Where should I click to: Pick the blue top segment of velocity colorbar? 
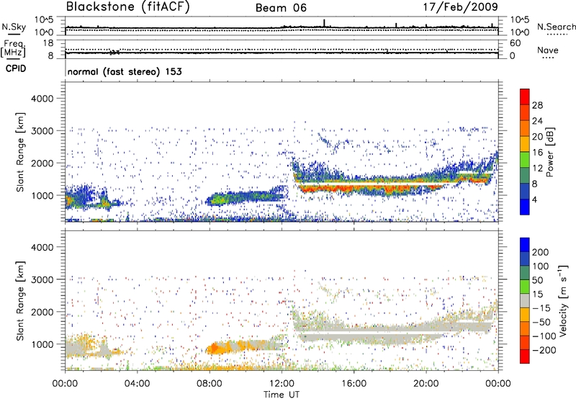[x=525, y=245]
